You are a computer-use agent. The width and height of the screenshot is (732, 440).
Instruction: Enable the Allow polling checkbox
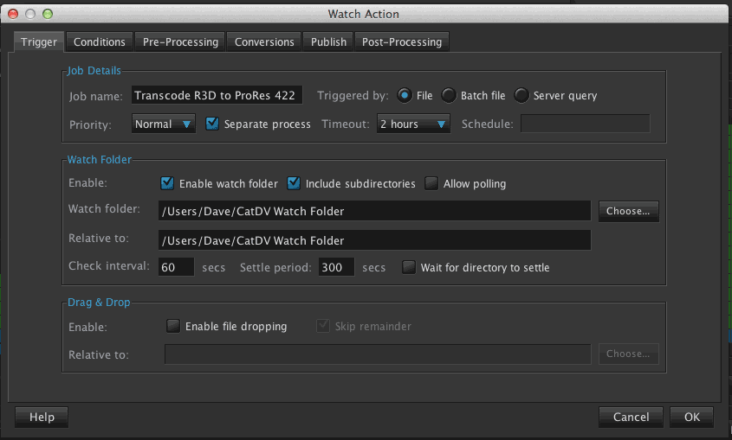(431, 183)
